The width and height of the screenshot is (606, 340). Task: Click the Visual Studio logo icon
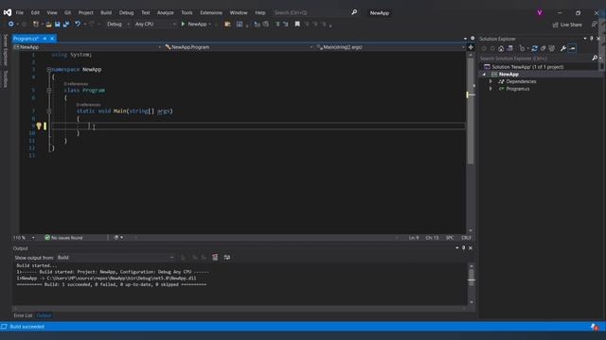[x=8, y=12]
